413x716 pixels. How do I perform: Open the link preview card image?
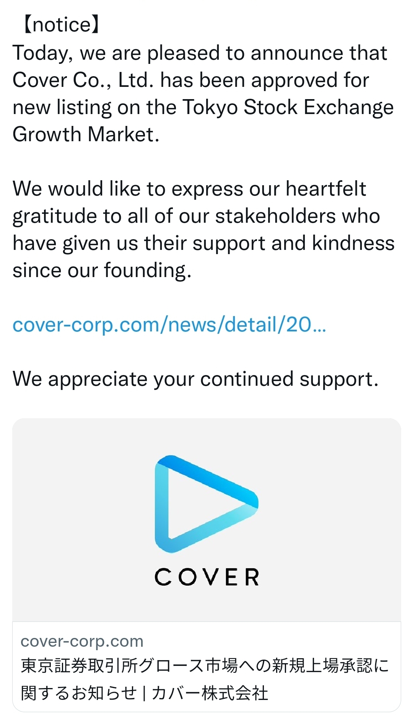206,520
